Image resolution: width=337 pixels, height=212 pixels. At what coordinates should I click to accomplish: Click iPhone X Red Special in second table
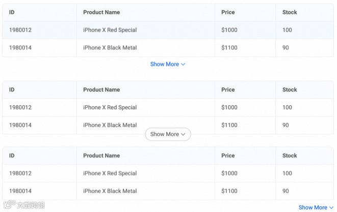tap(110, 107)
